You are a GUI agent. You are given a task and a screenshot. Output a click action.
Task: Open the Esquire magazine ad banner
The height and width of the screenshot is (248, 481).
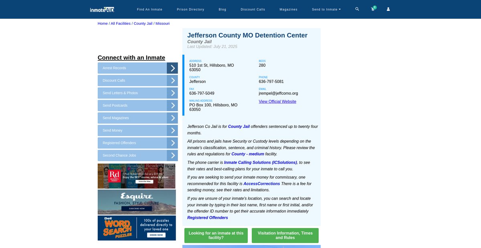(137, 202)
